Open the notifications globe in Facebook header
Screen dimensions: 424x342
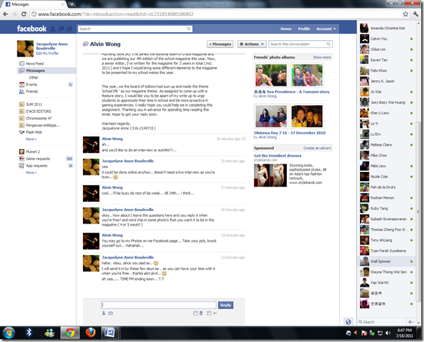coord(70,29)
